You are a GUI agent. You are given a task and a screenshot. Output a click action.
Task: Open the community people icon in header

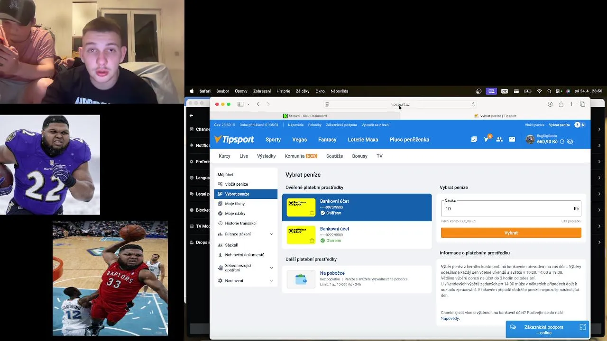pos(499,139)
